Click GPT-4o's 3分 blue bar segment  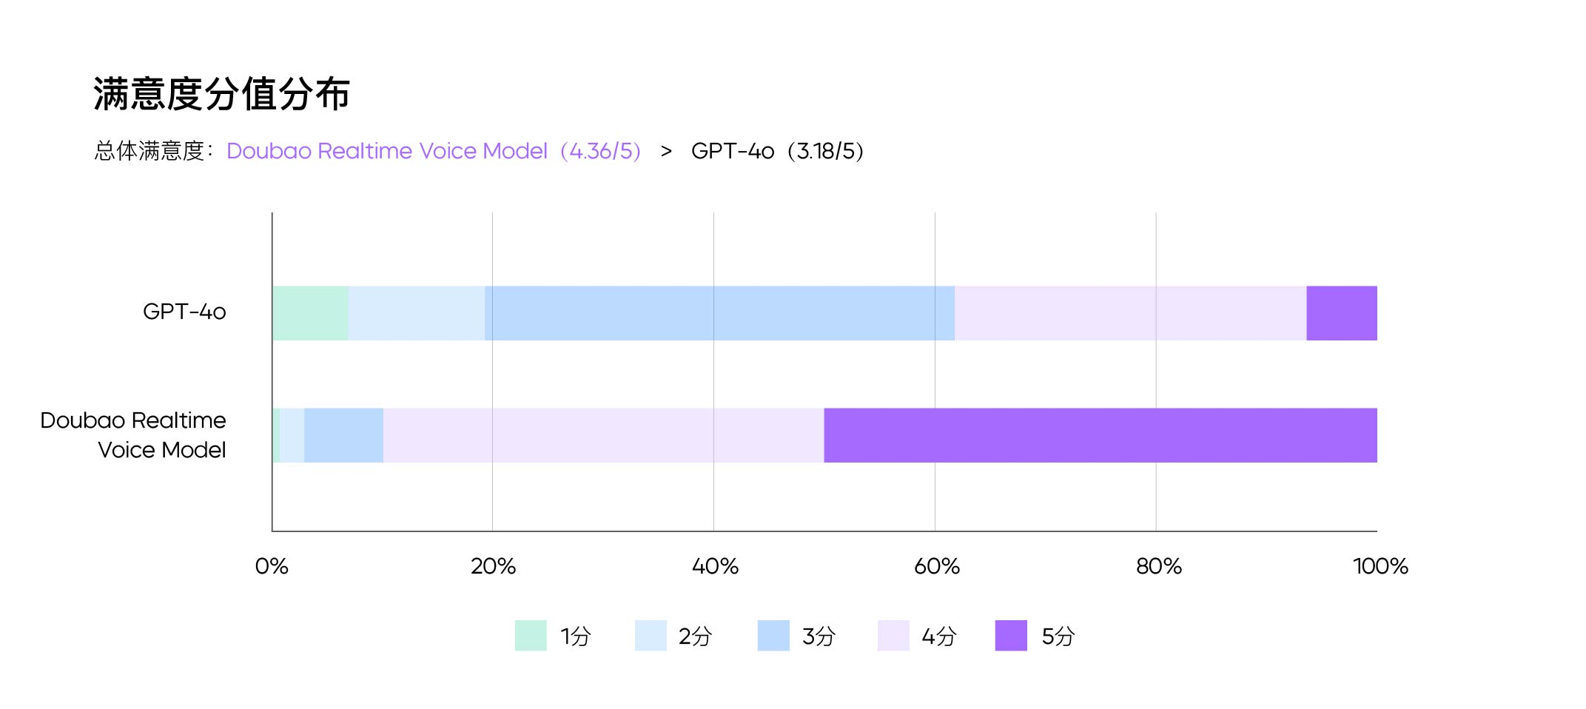click(719, 313)
